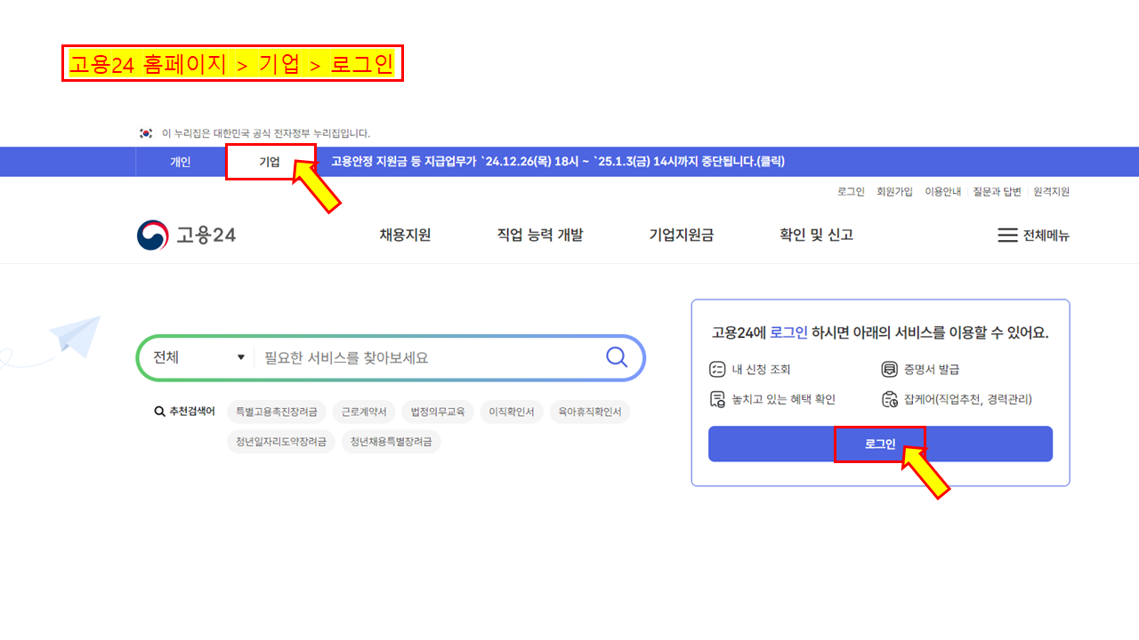Open the 전체메뉴 hamburger icon
Image resolution: width=1139 pixels, height=640 pixels.
pyautogui.click(x=1007, y=236)
